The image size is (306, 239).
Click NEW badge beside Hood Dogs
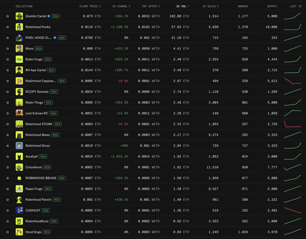(x=47, y=232)
